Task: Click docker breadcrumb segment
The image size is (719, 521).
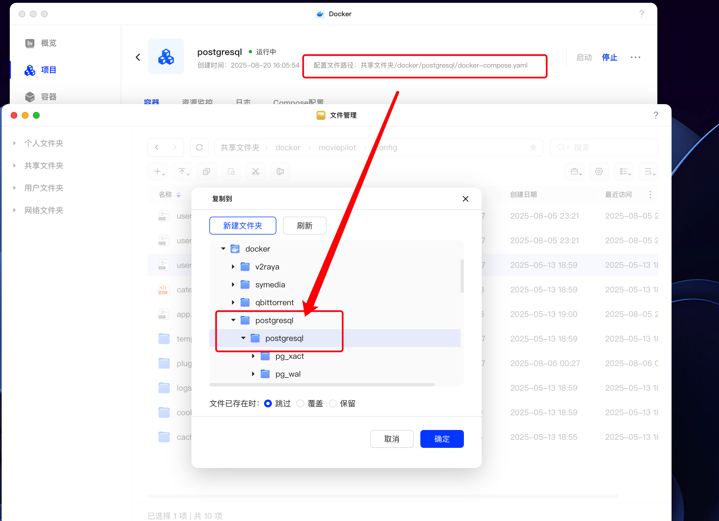Action: 287,147
